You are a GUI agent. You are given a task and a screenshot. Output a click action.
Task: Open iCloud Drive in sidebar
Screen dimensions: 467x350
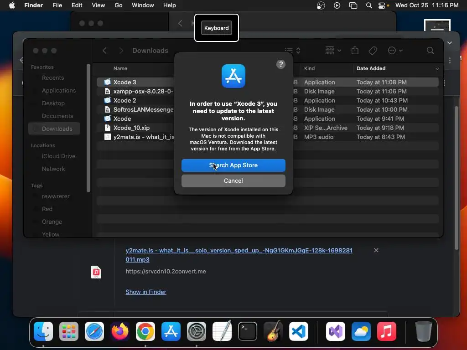[58, 156]
